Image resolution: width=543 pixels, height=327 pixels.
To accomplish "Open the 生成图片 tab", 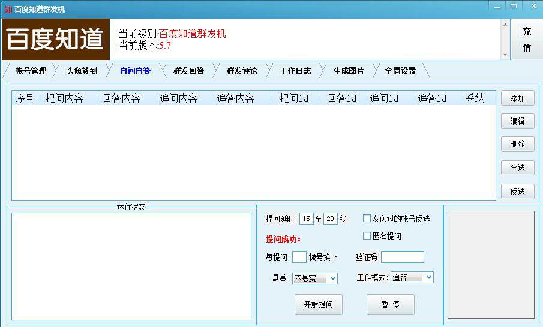I will 349,71.
